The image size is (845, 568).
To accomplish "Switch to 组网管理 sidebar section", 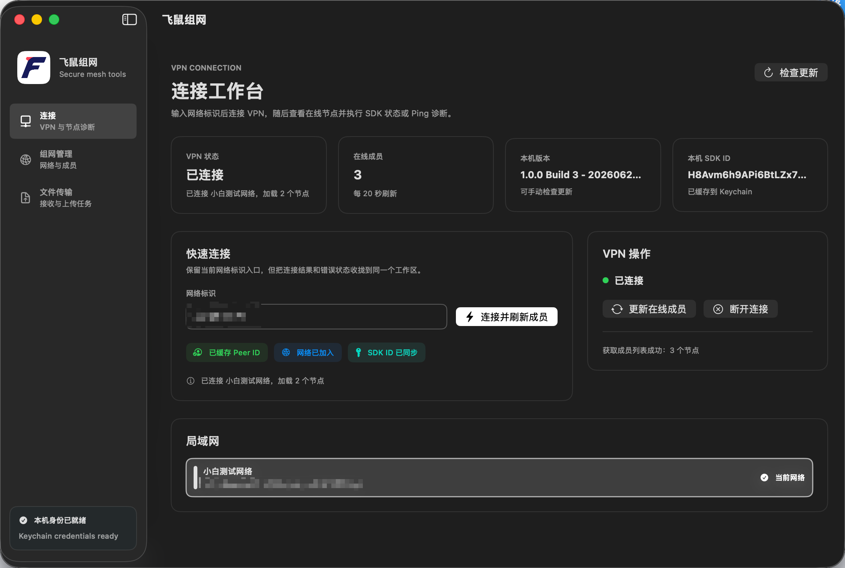I will [73, 159].
